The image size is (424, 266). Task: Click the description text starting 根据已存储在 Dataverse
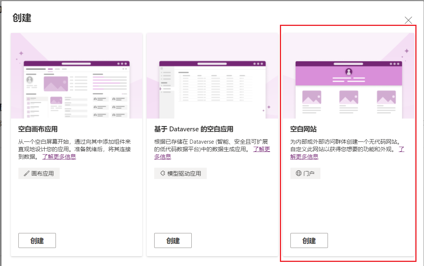pyautogui.click(x=212, y=149)
